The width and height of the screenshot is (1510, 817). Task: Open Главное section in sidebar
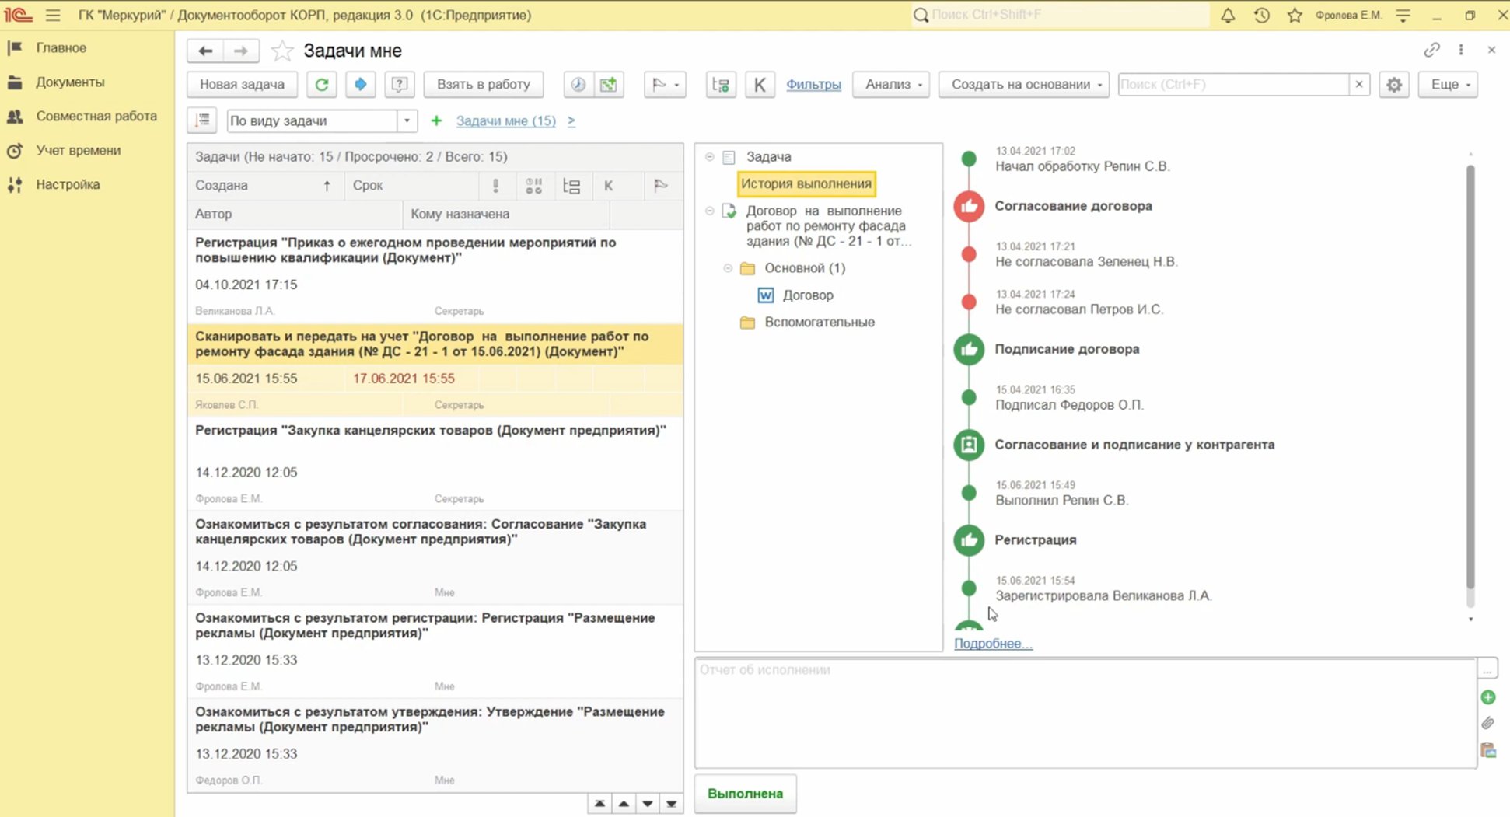tap(61, 47)
